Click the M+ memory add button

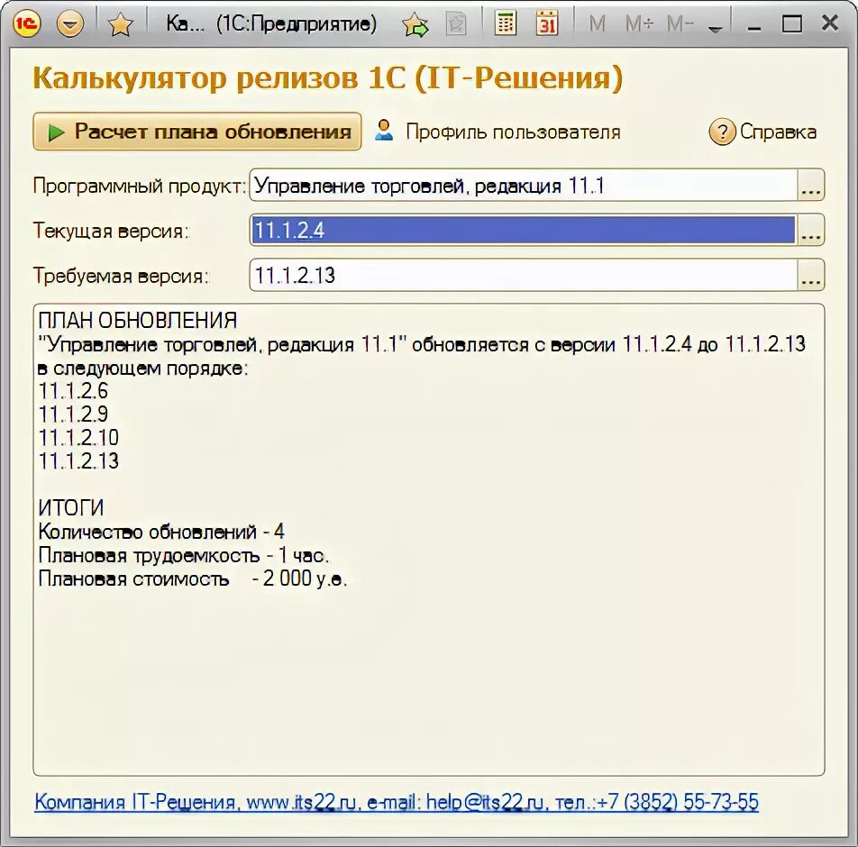point(639,24)
